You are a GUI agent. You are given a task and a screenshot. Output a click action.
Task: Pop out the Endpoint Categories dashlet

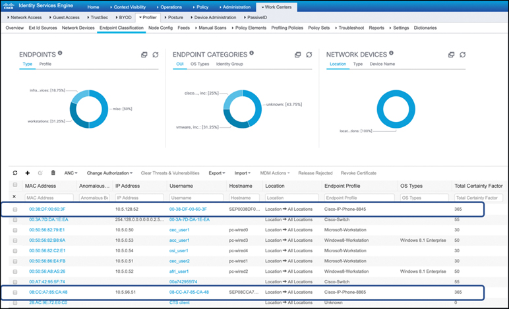[297, 55]
